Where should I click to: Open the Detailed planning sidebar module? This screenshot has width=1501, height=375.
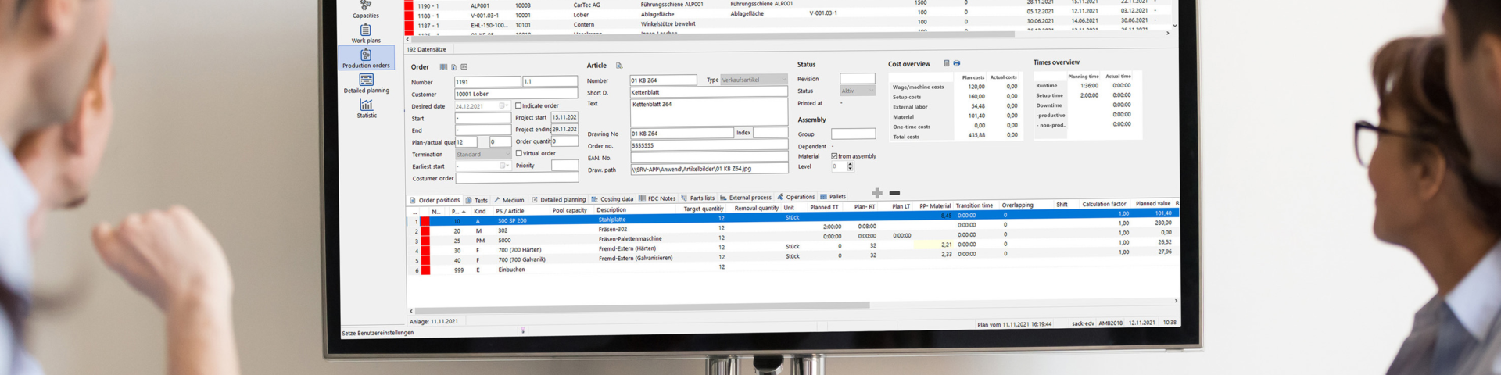coord(366,83)
